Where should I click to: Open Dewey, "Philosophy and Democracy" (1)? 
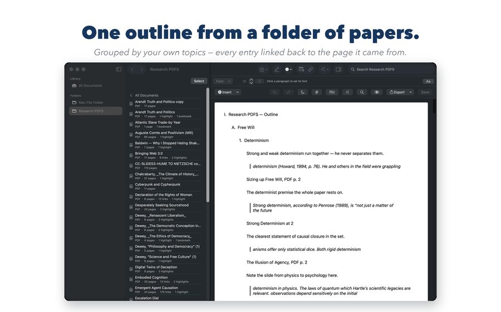165,248
